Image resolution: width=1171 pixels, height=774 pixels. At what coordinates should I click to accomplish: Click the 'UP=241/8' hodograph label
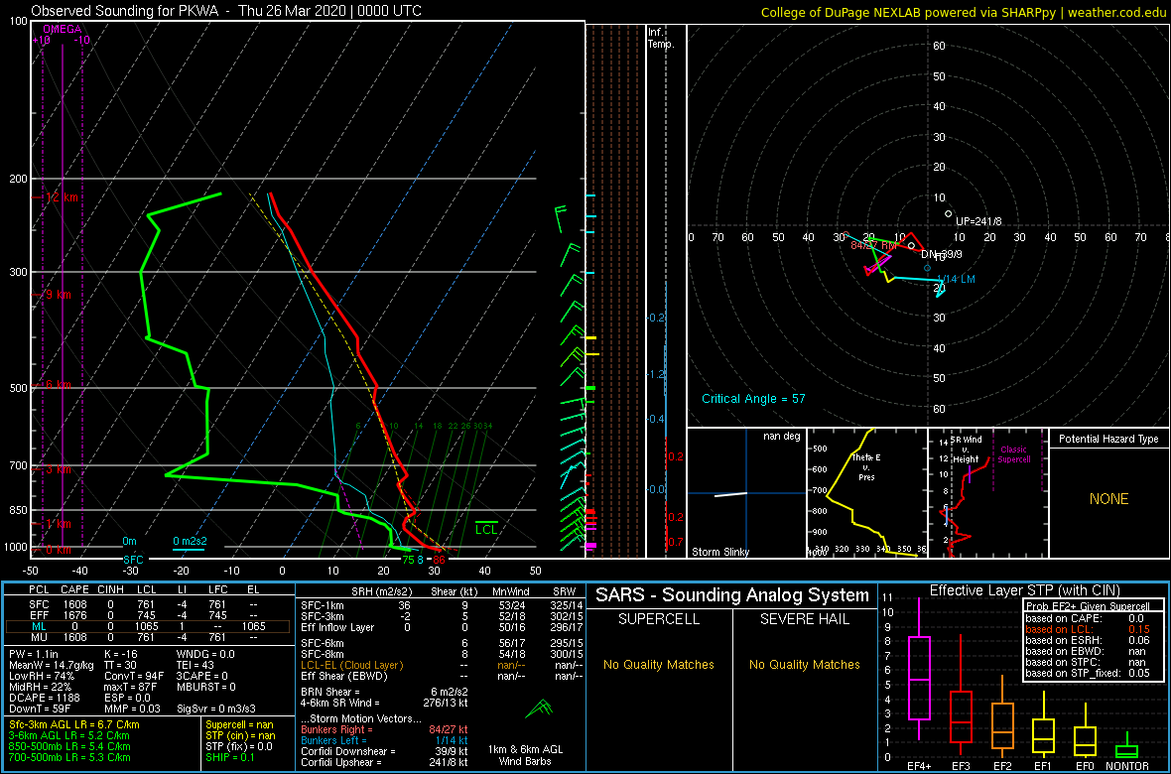click(978, 222)
